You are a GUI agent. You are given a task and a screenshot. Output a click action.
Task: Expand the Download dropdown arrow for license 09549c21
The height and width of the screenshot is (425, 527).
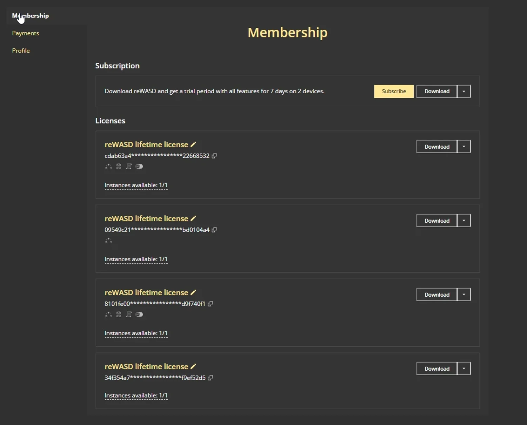tap(464, 221)
